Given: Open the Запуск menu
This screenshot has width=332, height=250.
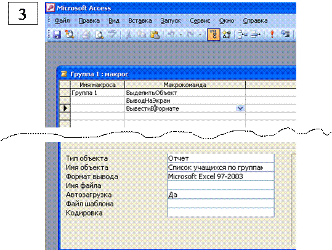Looking at the screenshot, I should click(x=171, y=21).
